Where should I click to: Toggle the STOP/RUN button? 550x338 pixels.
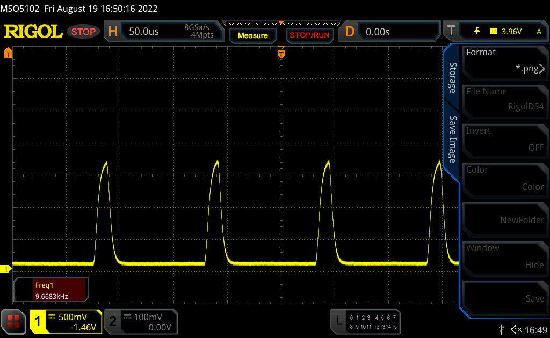pos(309,35)
